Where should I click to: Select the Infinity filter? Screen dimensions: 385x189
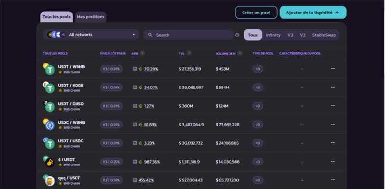pyautogui.click(x=273, y=35)
